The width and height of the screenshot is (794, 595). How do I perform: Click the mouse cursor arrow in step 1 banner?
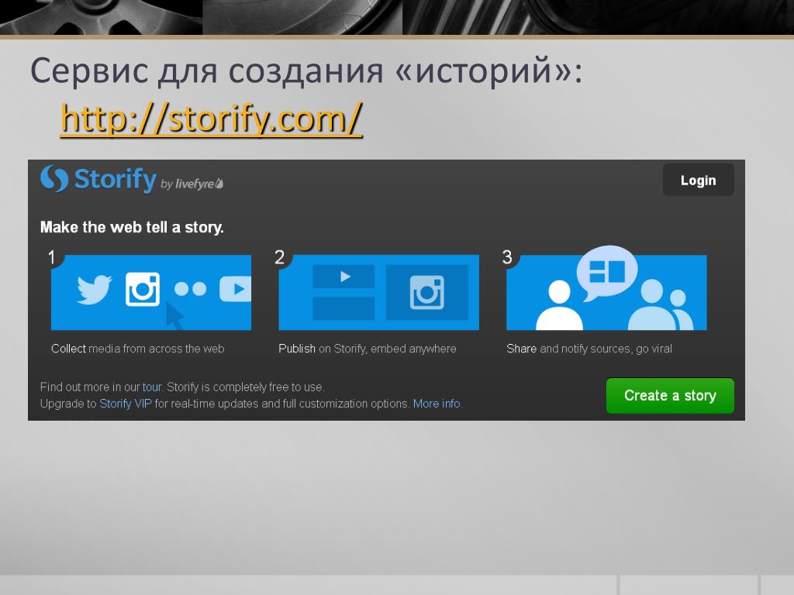174,316
